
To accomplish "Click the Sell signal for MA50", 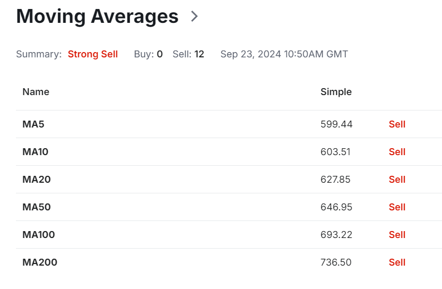I will pos(397,207).
